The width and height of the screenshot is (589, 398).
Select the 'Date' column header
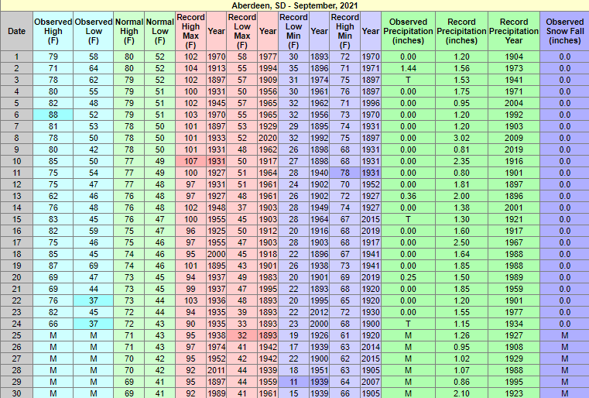tap(16, 31)
